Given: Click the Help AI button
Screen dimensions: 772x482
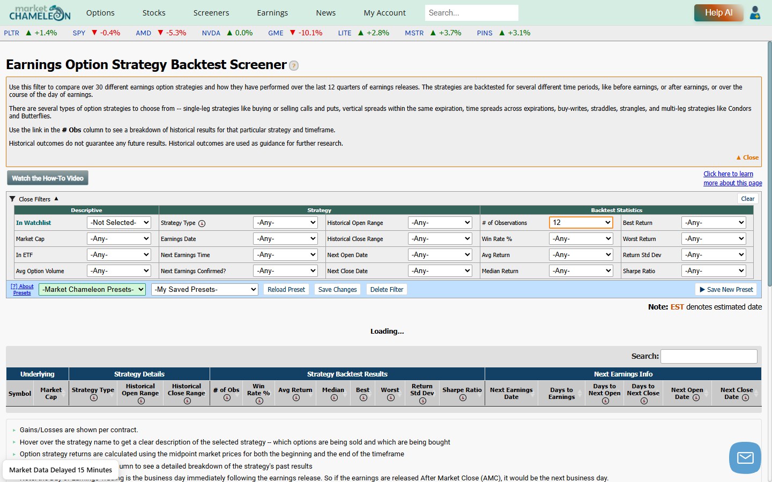Looking at the screenshot, I should point(718,13).
